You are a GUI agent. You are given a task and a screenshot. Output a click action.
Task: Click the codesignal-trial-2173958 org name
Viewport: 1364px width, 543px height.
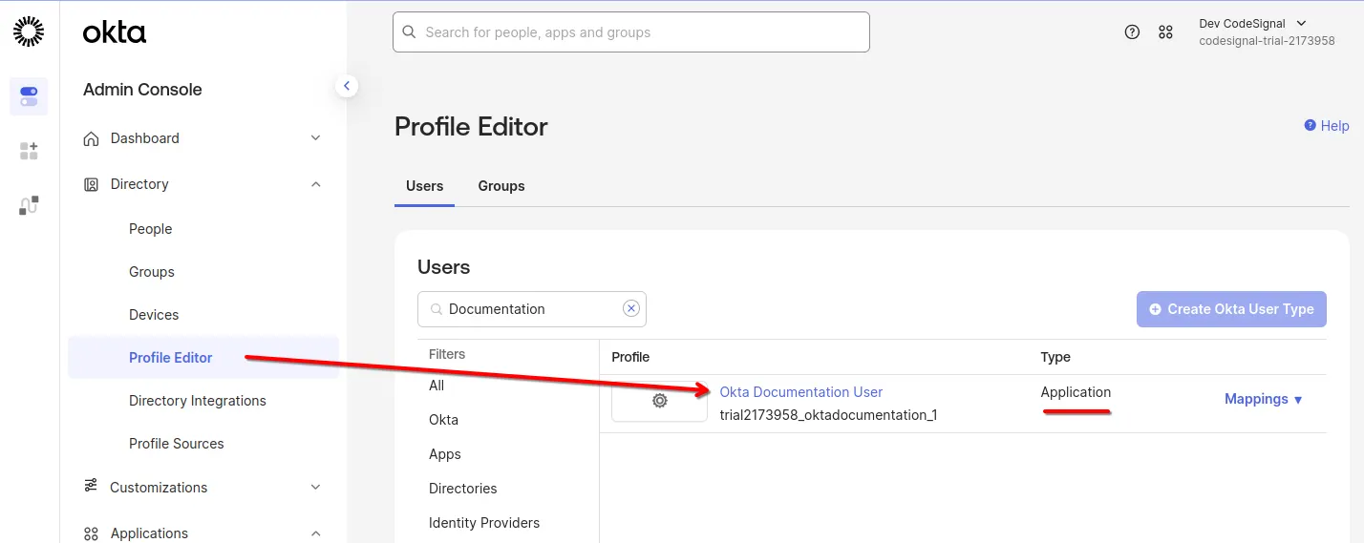pyautogui.click(x=1268, y=41)
